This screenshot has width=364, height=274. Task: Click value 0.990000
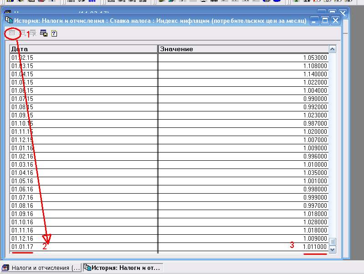(x=315, y=99)
